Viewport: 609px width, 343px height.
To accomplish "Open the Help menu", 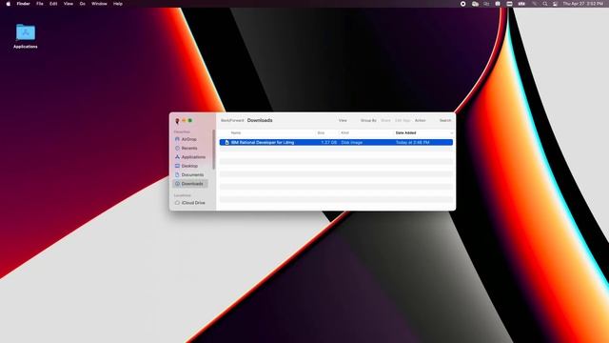I will [x=118, y=4].
